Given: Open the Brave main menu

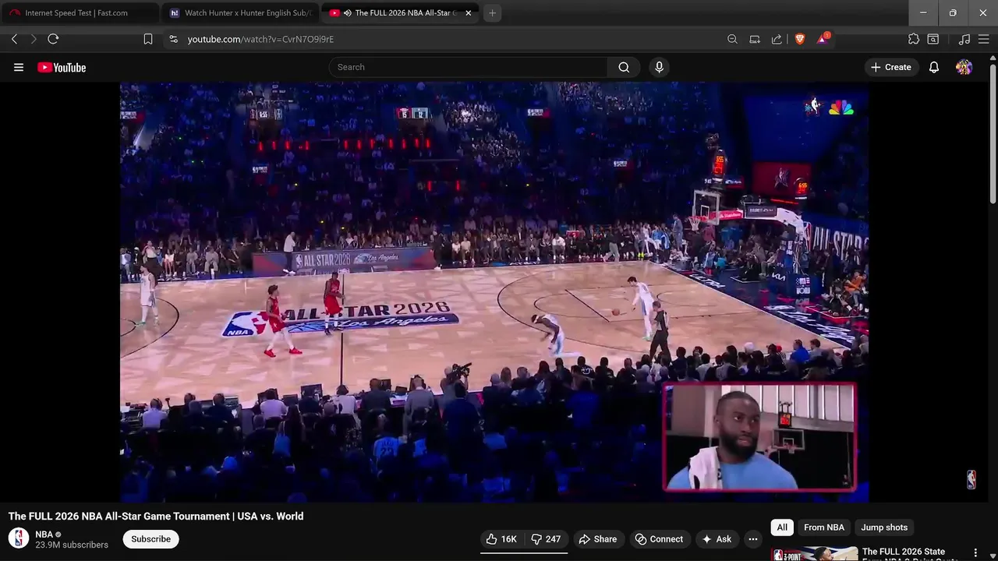Looking at the screenshot, I should (x=984, y=39).
